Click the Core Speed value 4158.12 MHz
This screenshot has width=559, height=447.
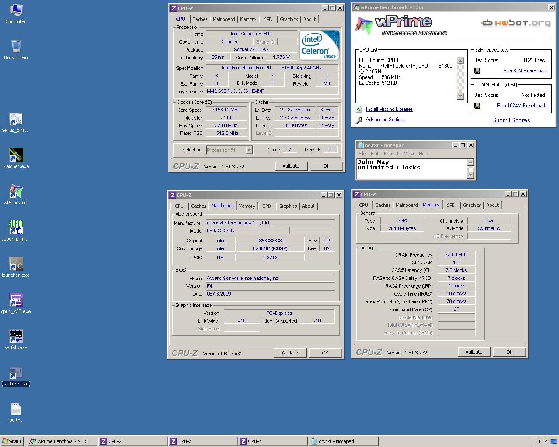(x=226, y=110)
